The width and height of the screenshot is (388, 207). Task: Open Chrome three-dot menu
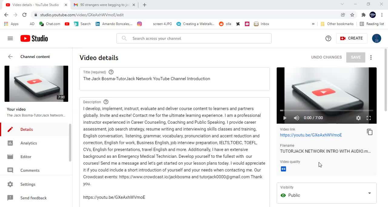382,15
